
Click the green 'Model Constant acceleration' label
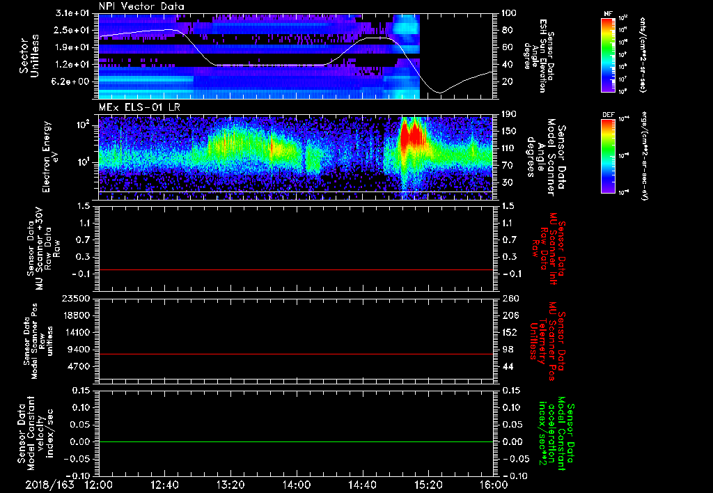(x=556, y=435)
